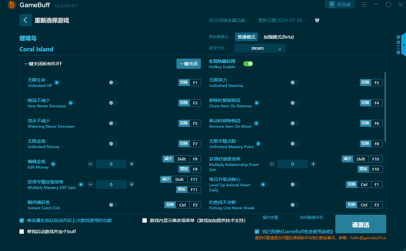Click the F2 hotkey button for Unlimited Stamina
The height and width of the screenshot is (251, 406).
[371, 82]
